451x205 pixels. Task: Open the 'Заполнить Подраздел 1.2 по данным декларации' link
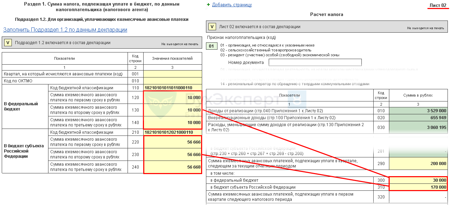tap(65, 30)
